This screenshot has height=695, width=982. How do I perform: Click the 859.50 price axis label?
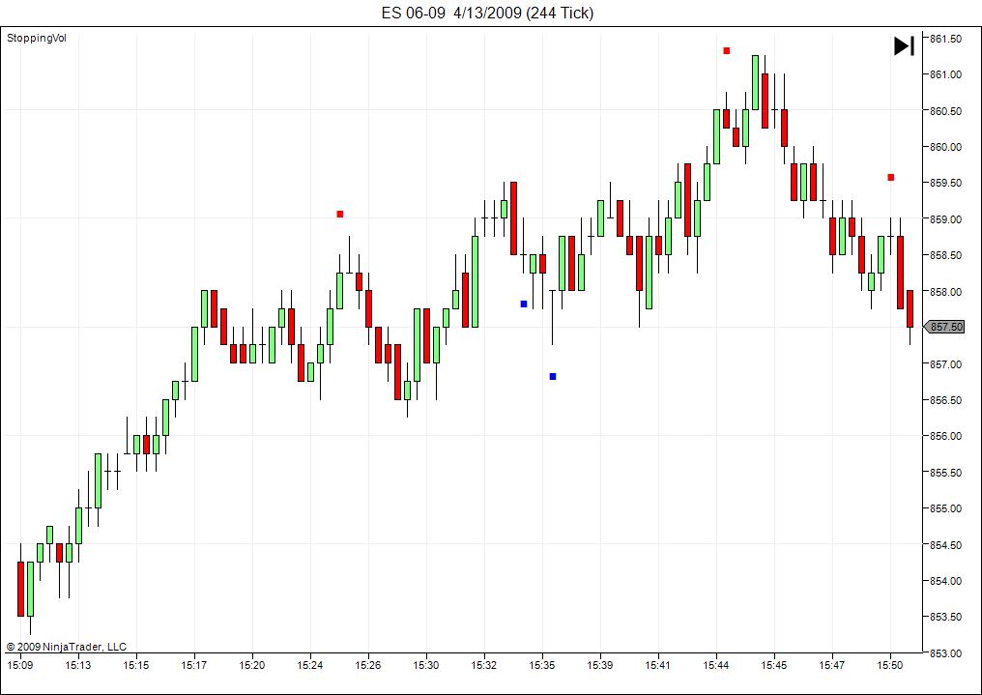pos(945,183)
